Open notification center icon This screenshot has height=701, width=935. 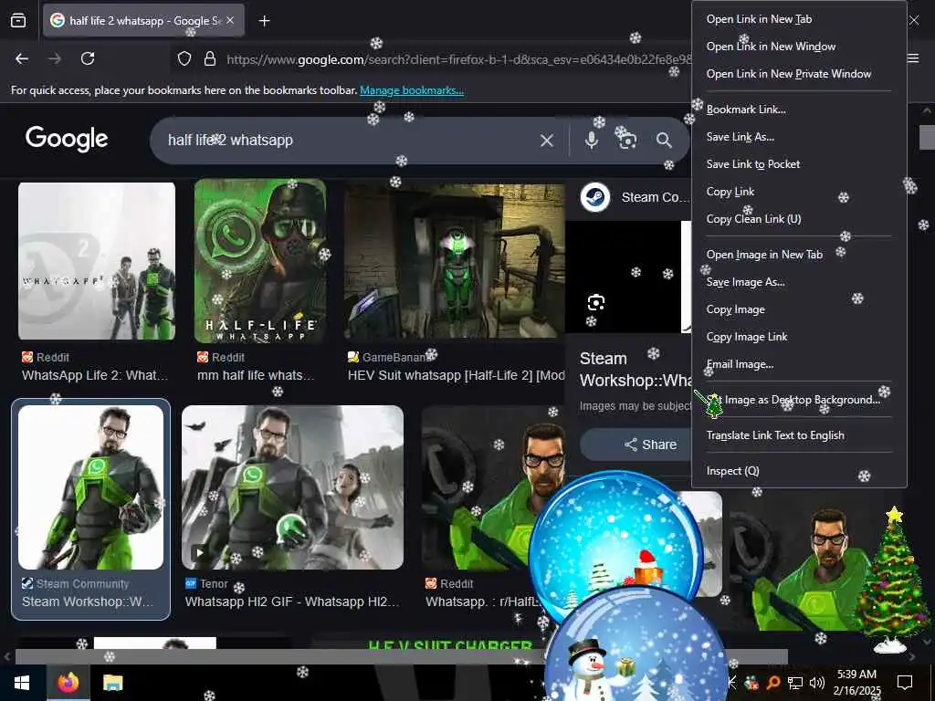[905, 683]
